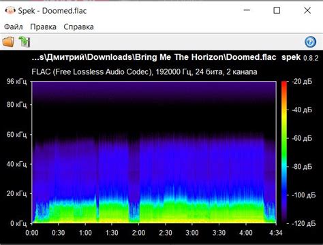Close the Spek window
This screenshot has height=245, width=323.
(x=307, y=10)
